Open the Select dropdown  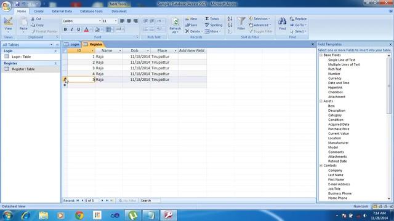click(x=298, y=31)
